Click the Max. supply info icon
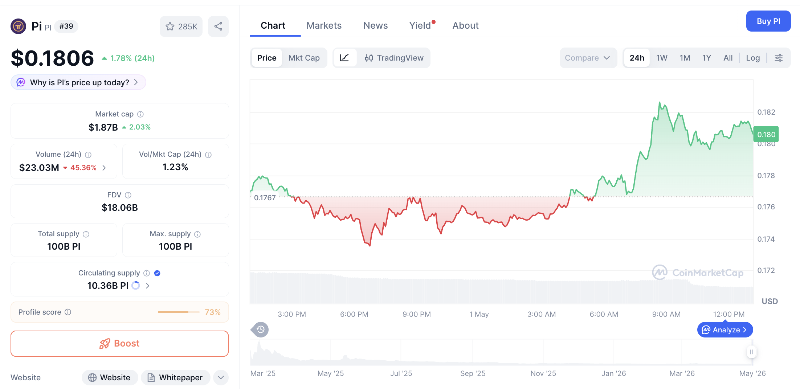The height and width of the screenshot is (389, 800). pos(197,234)
